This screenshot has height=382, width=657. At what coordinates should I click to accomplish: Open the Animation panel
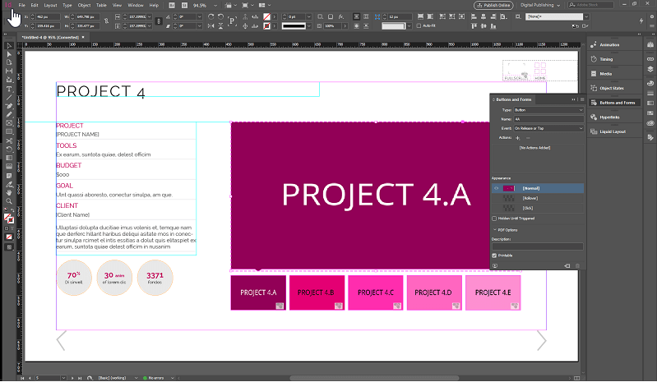610,45
